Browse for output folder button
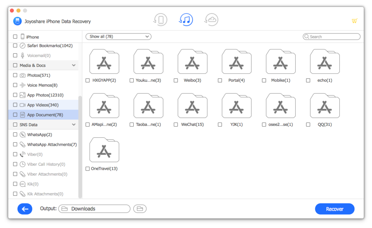The height and width of the screenshot is (228, 372). click(140, 209)
